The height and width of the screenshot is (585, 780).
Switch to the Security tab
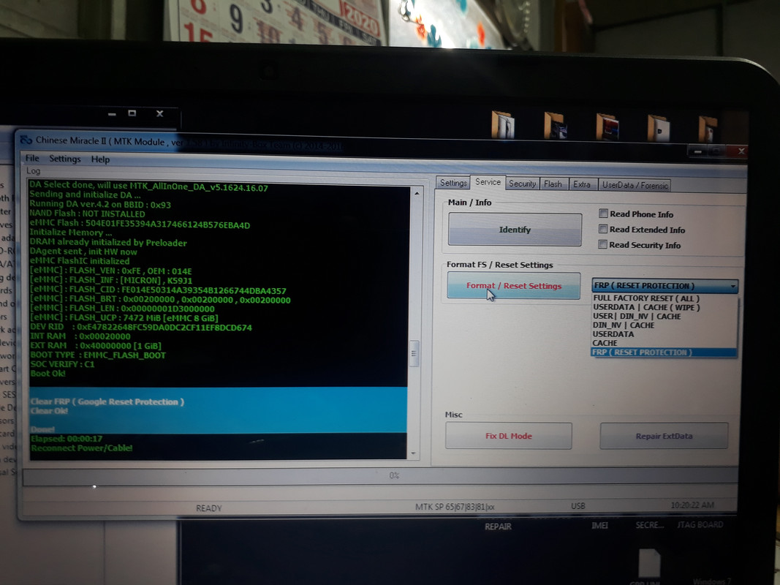point(523,184)
